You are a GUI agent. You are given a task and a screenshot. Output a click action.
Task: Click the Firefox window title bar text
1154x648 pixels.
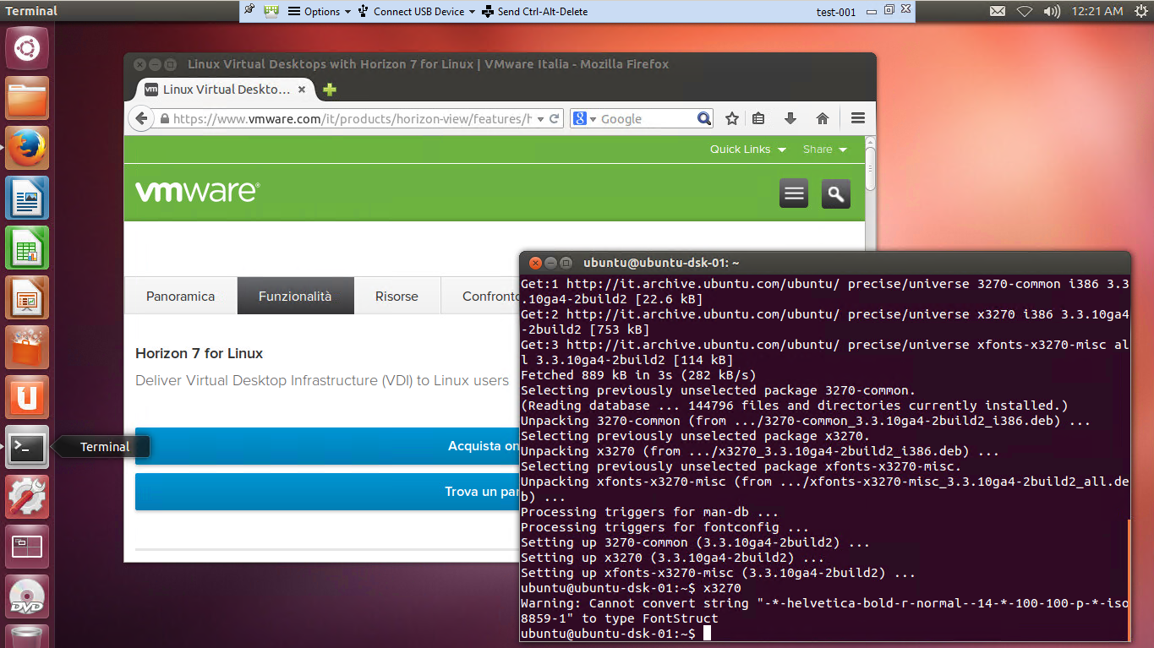(428, 64)
